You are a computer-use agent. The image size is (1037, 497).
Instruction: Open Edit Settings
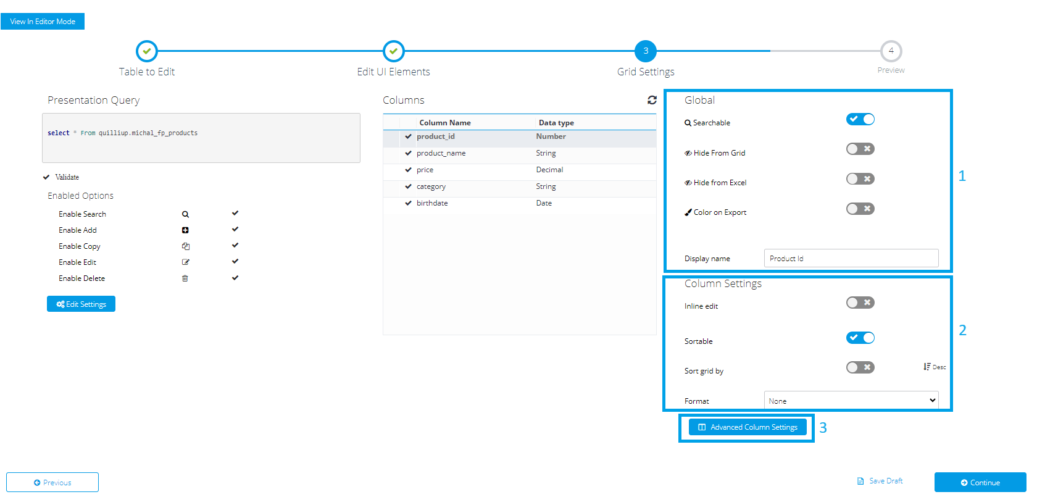pos(81,304)
